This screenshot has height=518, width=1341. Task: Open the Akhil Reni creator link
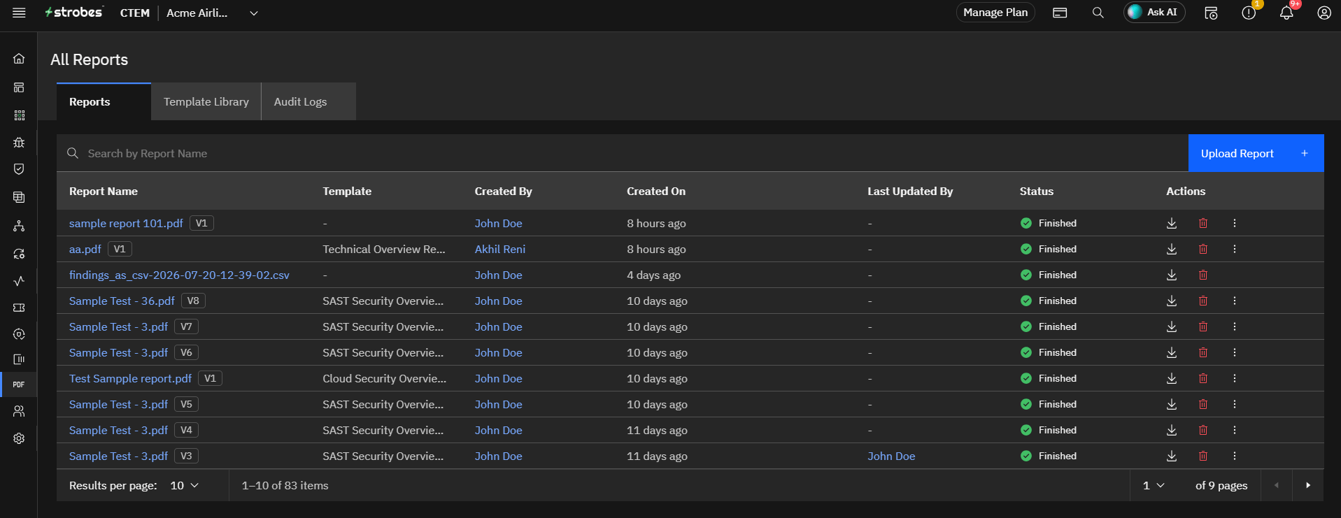coord(500,249)
